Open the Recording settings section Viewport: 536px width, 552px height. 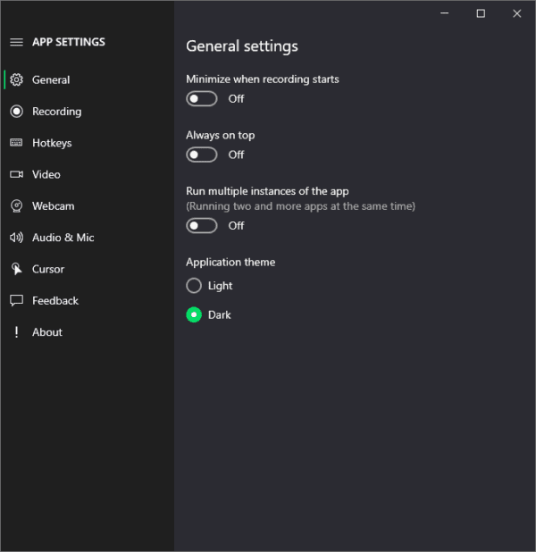coord(56,112)
